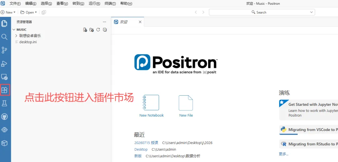
Task: Open Run and Debug view
Action: click(4, 63)
